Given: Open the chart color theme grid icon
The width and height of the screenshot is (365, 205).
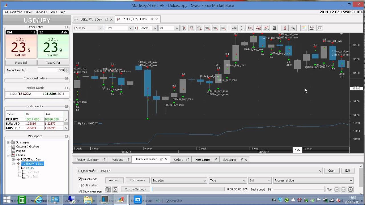Looking at the screenshot, I should coord(304,28).
